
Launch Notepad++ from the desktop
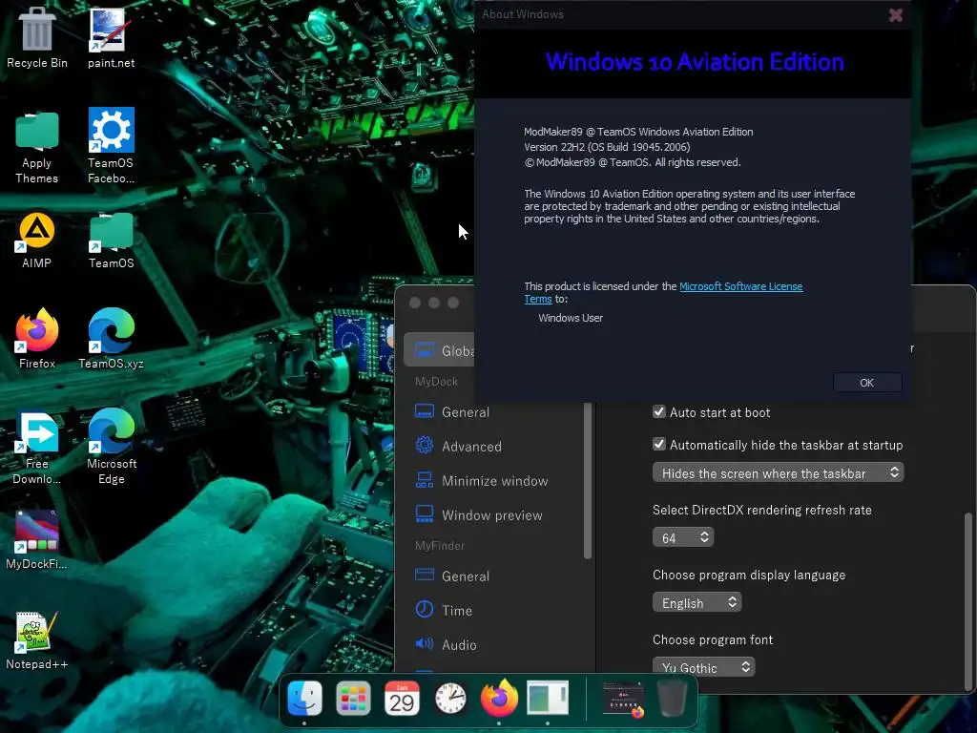coord(37,640)
